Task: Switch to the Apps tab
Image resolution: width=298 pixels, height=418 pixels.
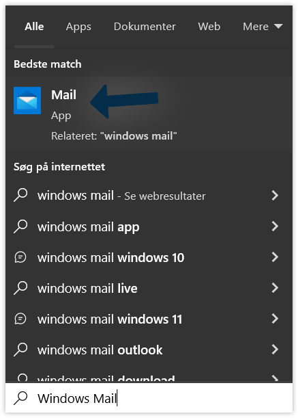Action: (x=78, y=27)
